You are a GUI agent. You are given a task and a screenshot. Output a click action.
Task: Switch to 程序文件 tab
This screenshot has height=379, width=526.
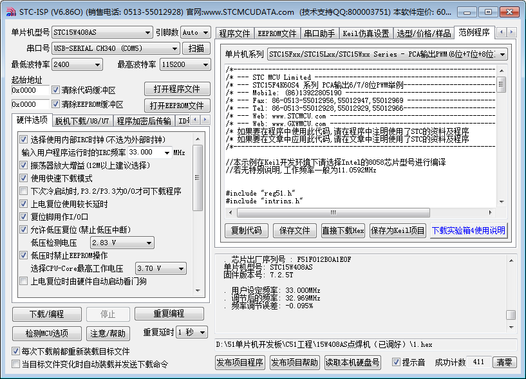235,33
